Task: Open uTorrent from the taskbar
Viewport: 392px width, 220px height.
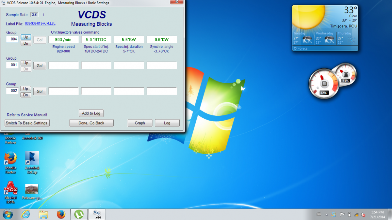Action: [79, 214]
